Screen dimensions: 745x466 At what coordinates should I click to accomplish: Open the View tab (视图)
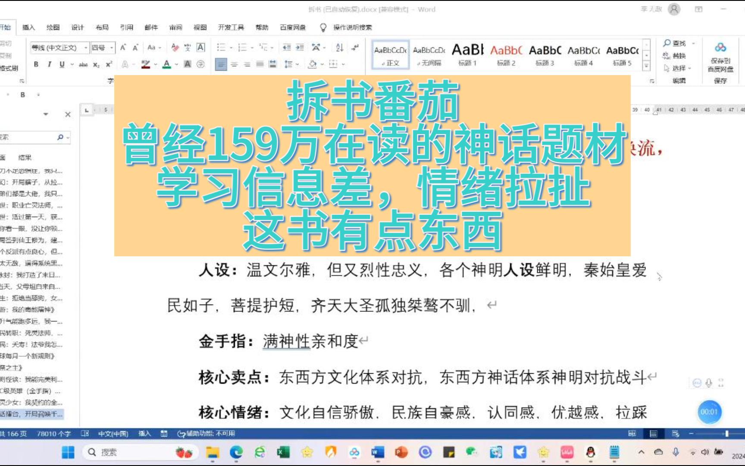[200, 27]
